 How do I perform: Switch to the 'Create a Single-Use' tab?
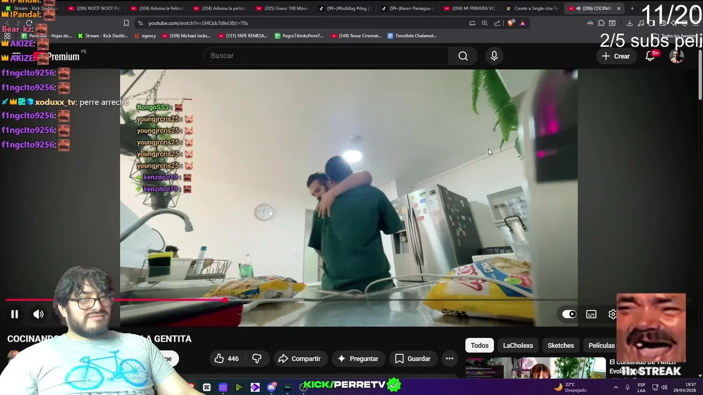(532, 8)
